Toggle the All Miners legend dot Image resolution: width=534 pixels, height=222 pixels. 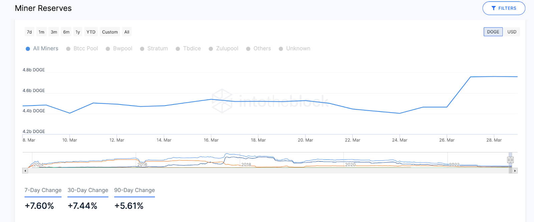coord(28,49)
